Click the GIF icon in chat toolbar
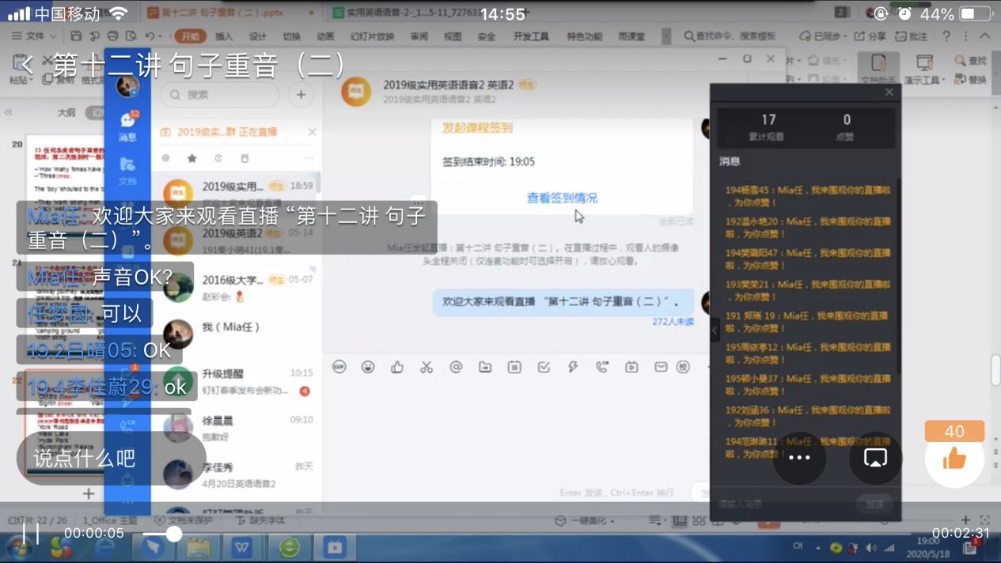Screen dimensions: 1001x563 coord(339,367)
